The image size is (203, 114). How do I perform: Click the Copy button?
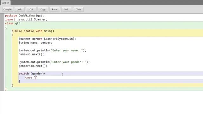pyautogui.click(x=43, y=9)
